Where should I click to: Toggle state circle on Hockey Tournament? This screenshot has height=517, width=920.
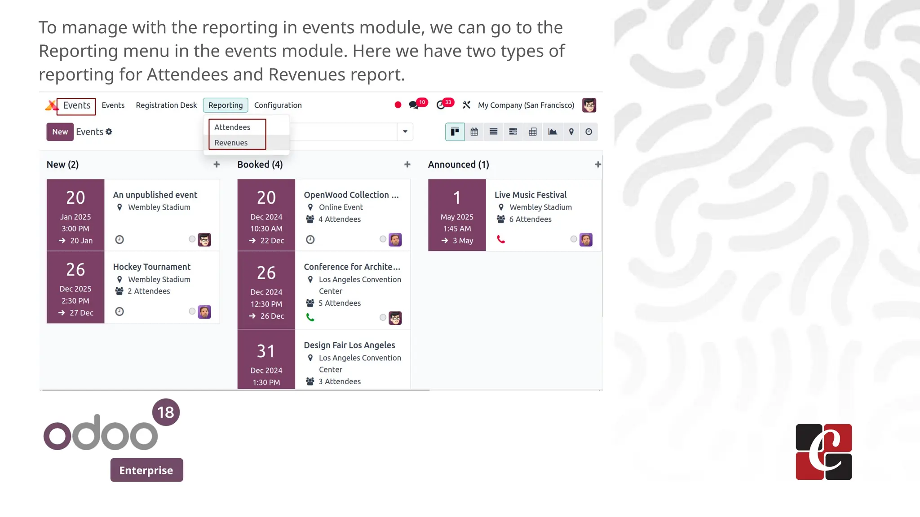coord(192,311)
